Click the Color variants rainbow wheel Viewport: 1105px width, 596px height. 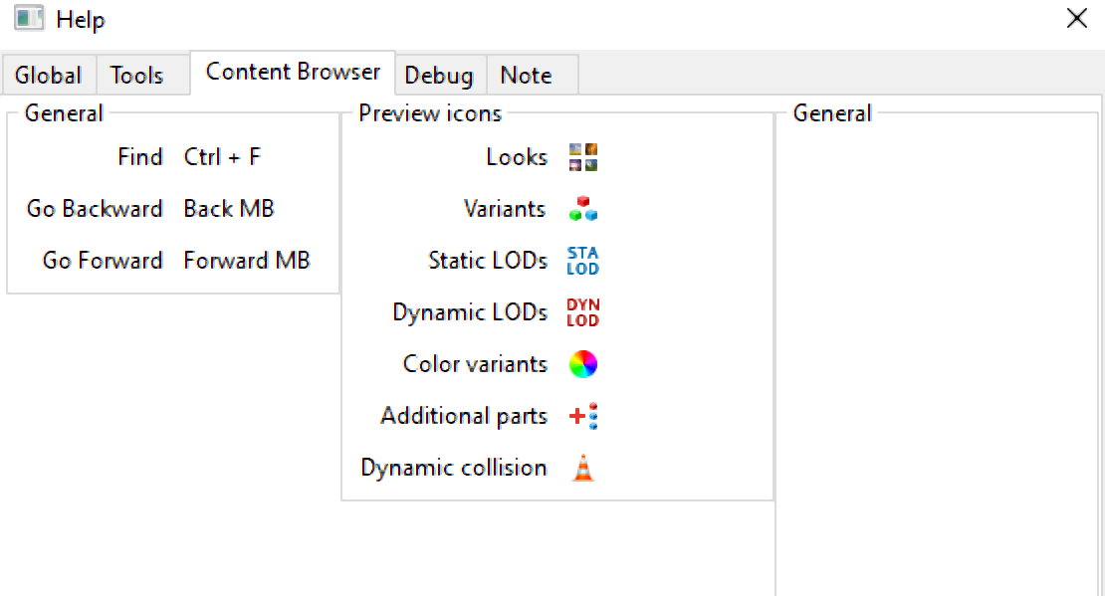583,364
